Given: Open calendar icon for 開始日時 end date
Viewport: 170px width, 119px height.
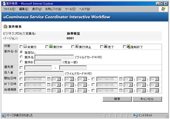Looking at the screenshot, I should (x=121, y=79).
